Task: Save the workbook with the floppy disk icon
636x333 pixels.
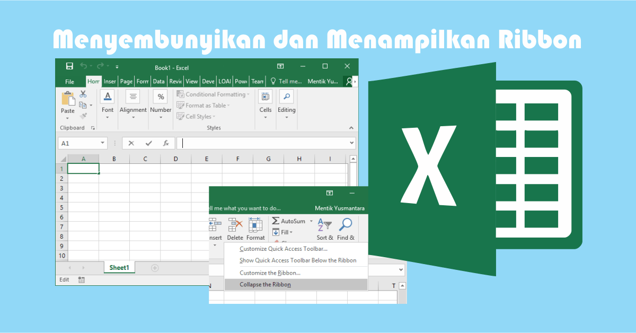Action: [69, 66]
